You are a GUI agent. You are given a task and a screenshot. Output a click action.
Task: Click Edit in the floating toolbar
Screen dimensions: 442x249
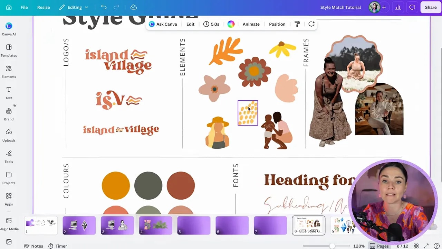[190, 24]
